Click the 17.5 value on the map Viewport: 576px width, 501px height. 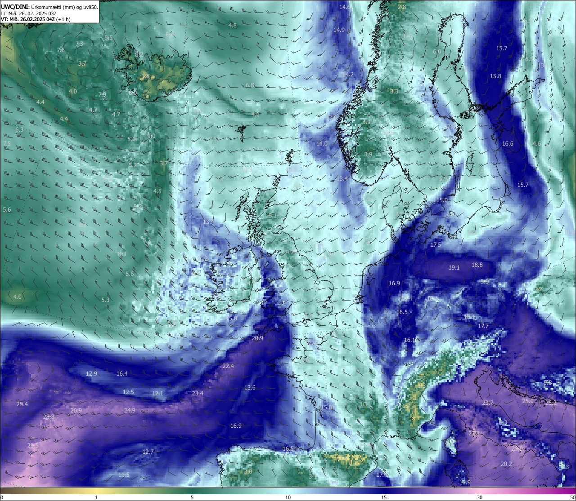(x=436, y=244)
